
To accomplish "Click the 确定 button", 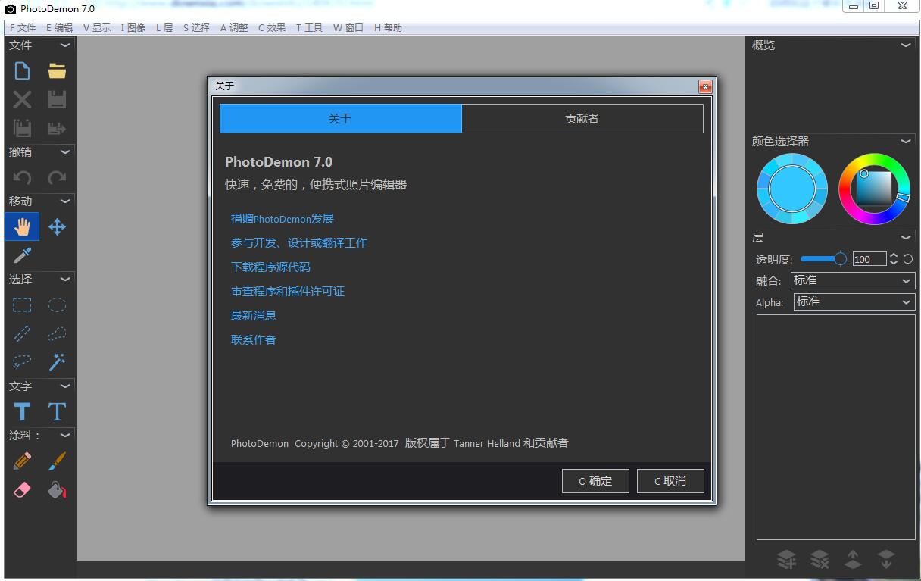I will pyautogui.click(x=595, y=481).
